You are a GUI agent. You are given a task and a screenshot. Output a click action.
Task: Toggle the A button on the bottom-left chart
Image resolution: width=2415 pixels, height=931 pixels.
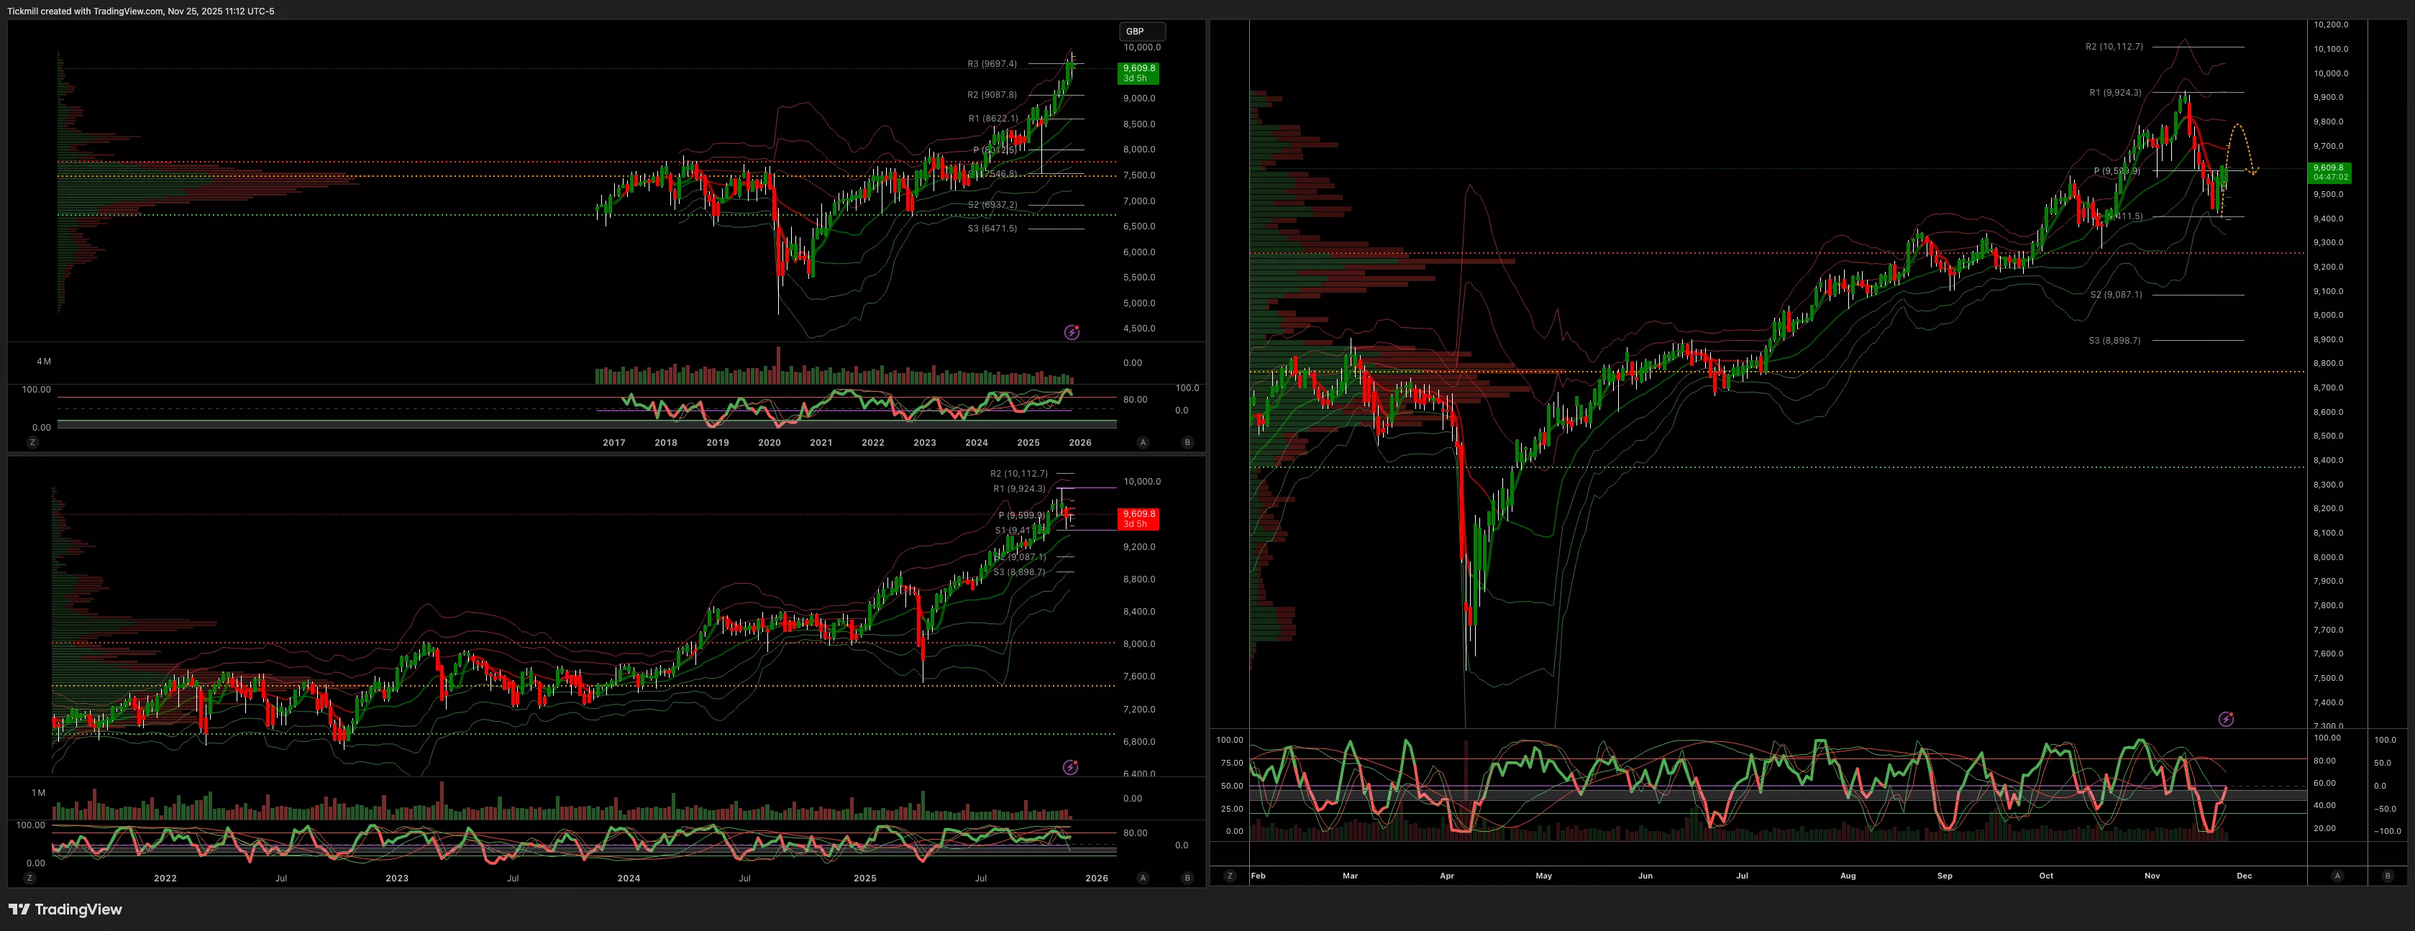tap(1142, 878)
